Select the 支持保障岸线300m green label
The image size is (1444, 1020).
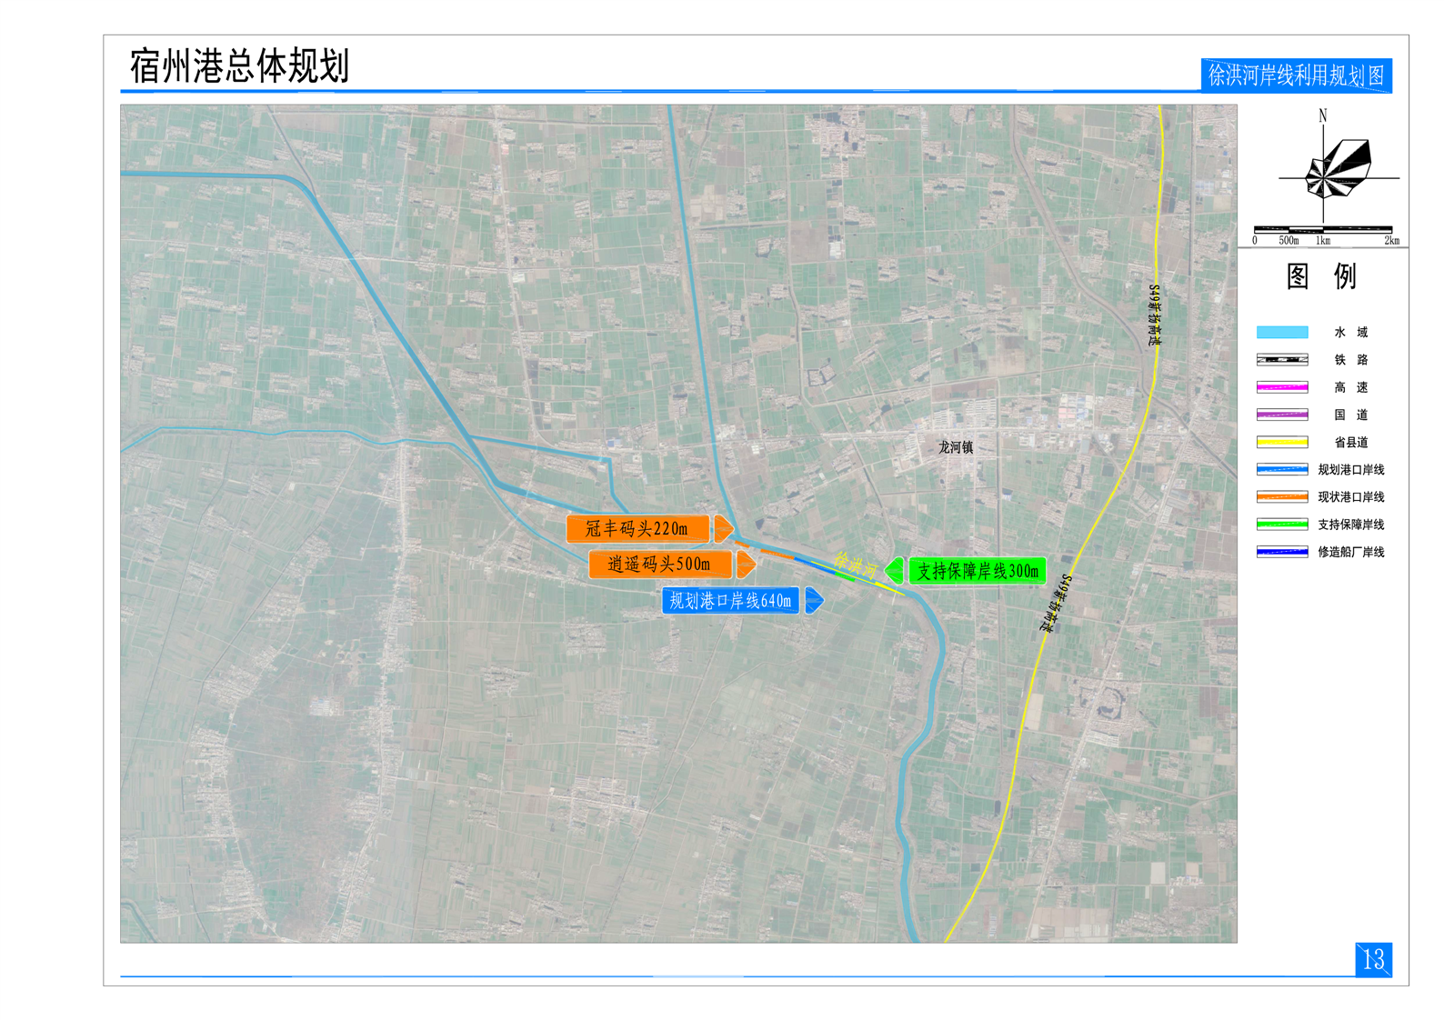click(x=978, y=571)
